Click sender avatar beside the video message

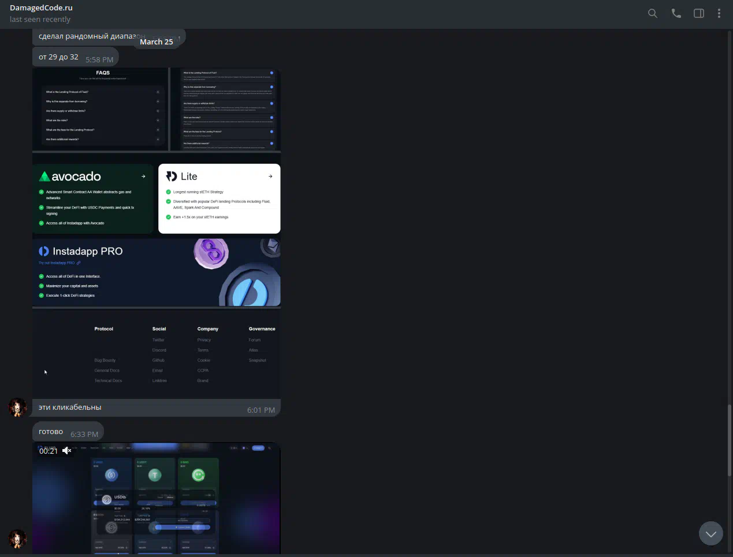(17, 539)
